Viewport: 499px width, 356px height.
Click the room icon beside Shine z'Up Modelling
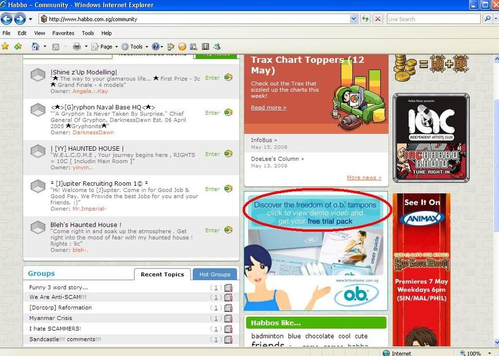pyautogui.click(x=38, y=75)
